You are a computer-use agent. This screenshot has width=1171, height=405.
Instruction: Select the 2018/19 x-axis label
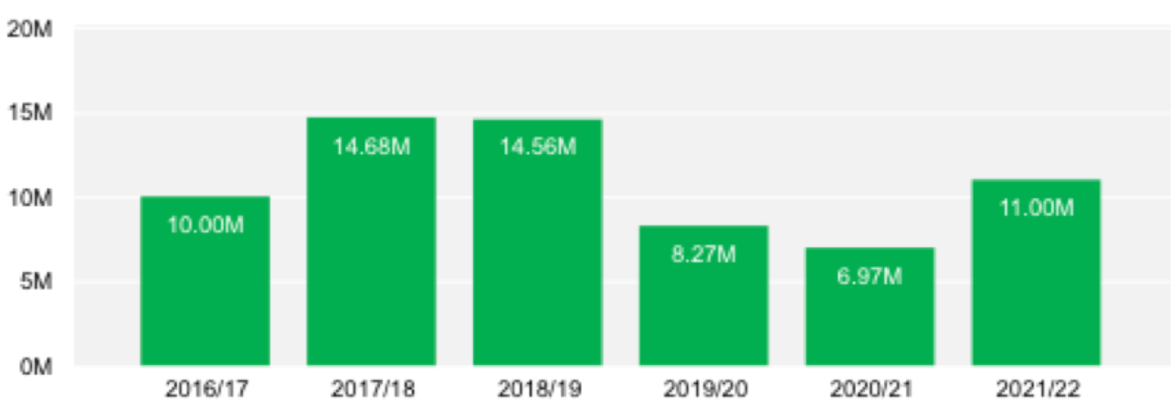[x=537, y=388]
